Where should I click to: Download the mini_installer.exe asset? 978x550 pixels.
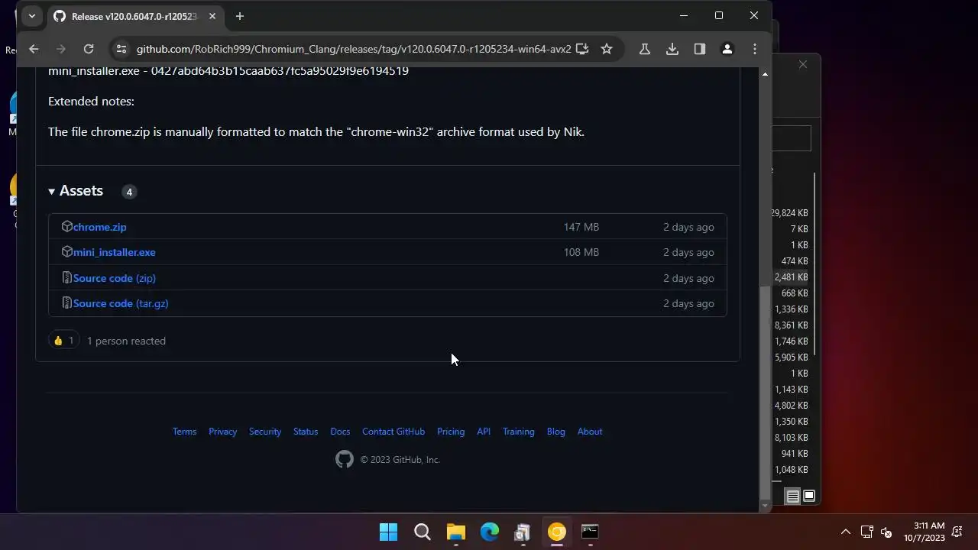coord(115,252)
